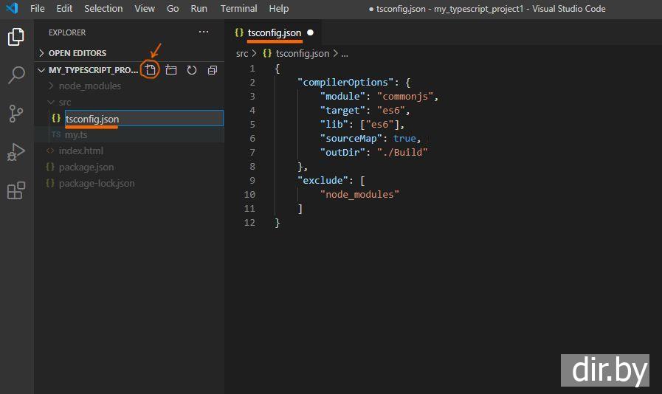
Task: Switch to the tsconfig.json editor tab
Action: (274, 32)
